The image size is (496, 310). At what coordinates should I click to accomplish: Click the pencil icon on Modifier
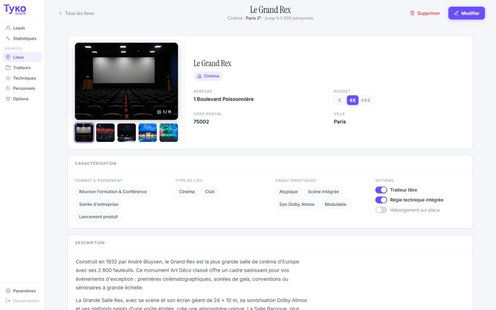pyautogui.click(x=456, y=13)
